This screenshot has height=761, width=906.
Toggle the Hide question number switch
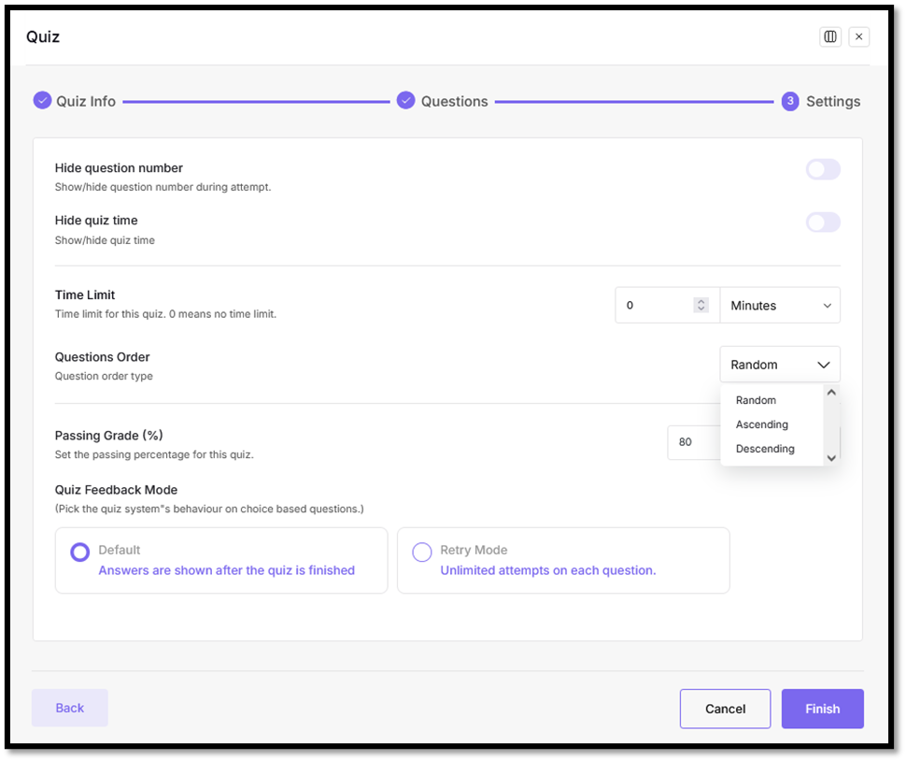tap(823, 169)
